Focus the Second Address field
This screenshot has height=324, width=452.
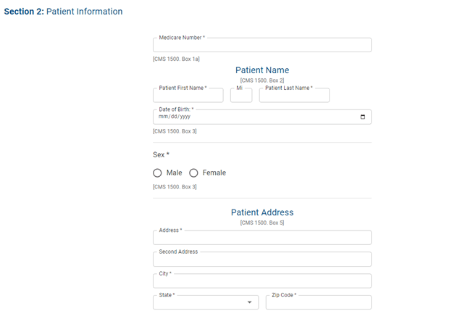pos(262,259)
